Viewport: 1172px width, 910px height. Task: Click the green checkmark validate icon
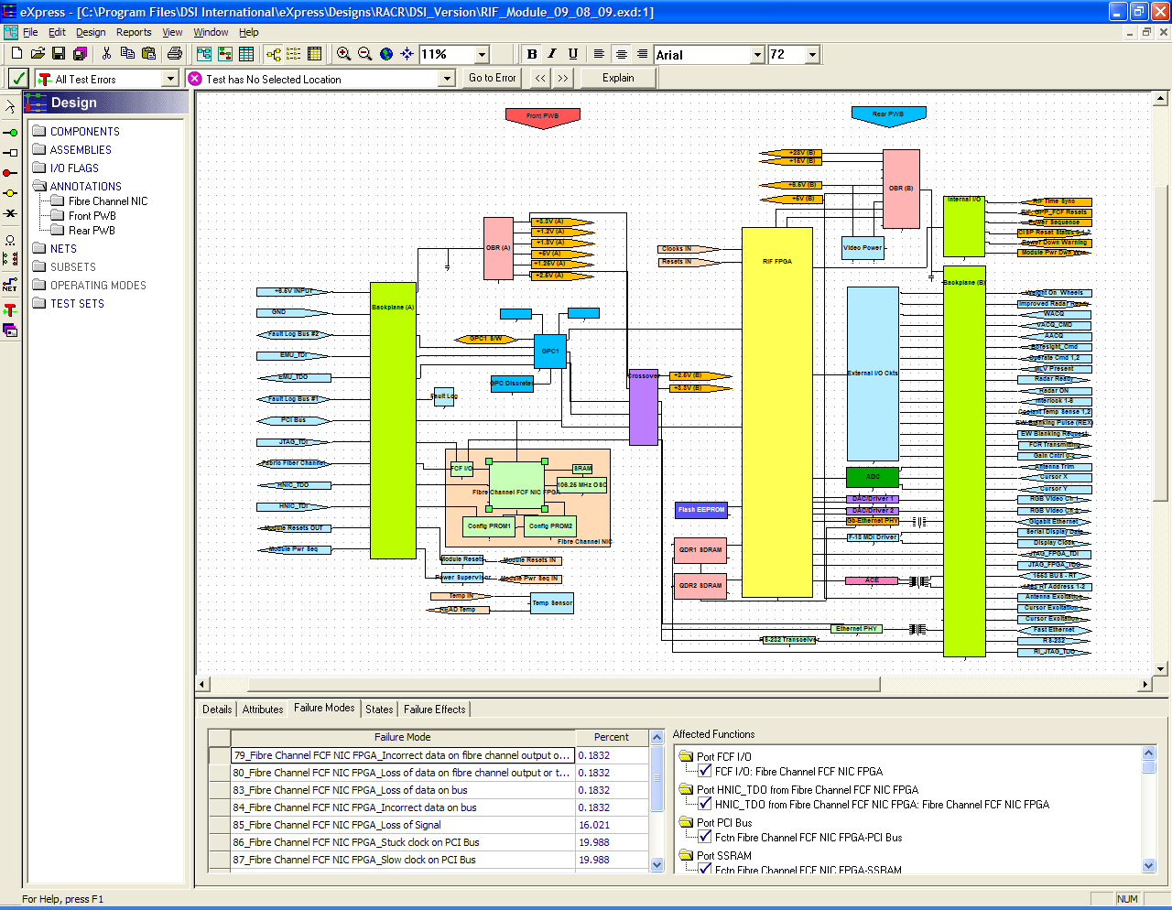[18, 79]
